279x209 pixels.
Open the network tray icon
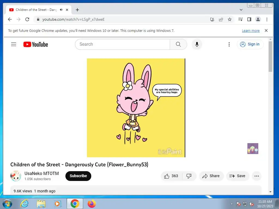tap(245, 204)
